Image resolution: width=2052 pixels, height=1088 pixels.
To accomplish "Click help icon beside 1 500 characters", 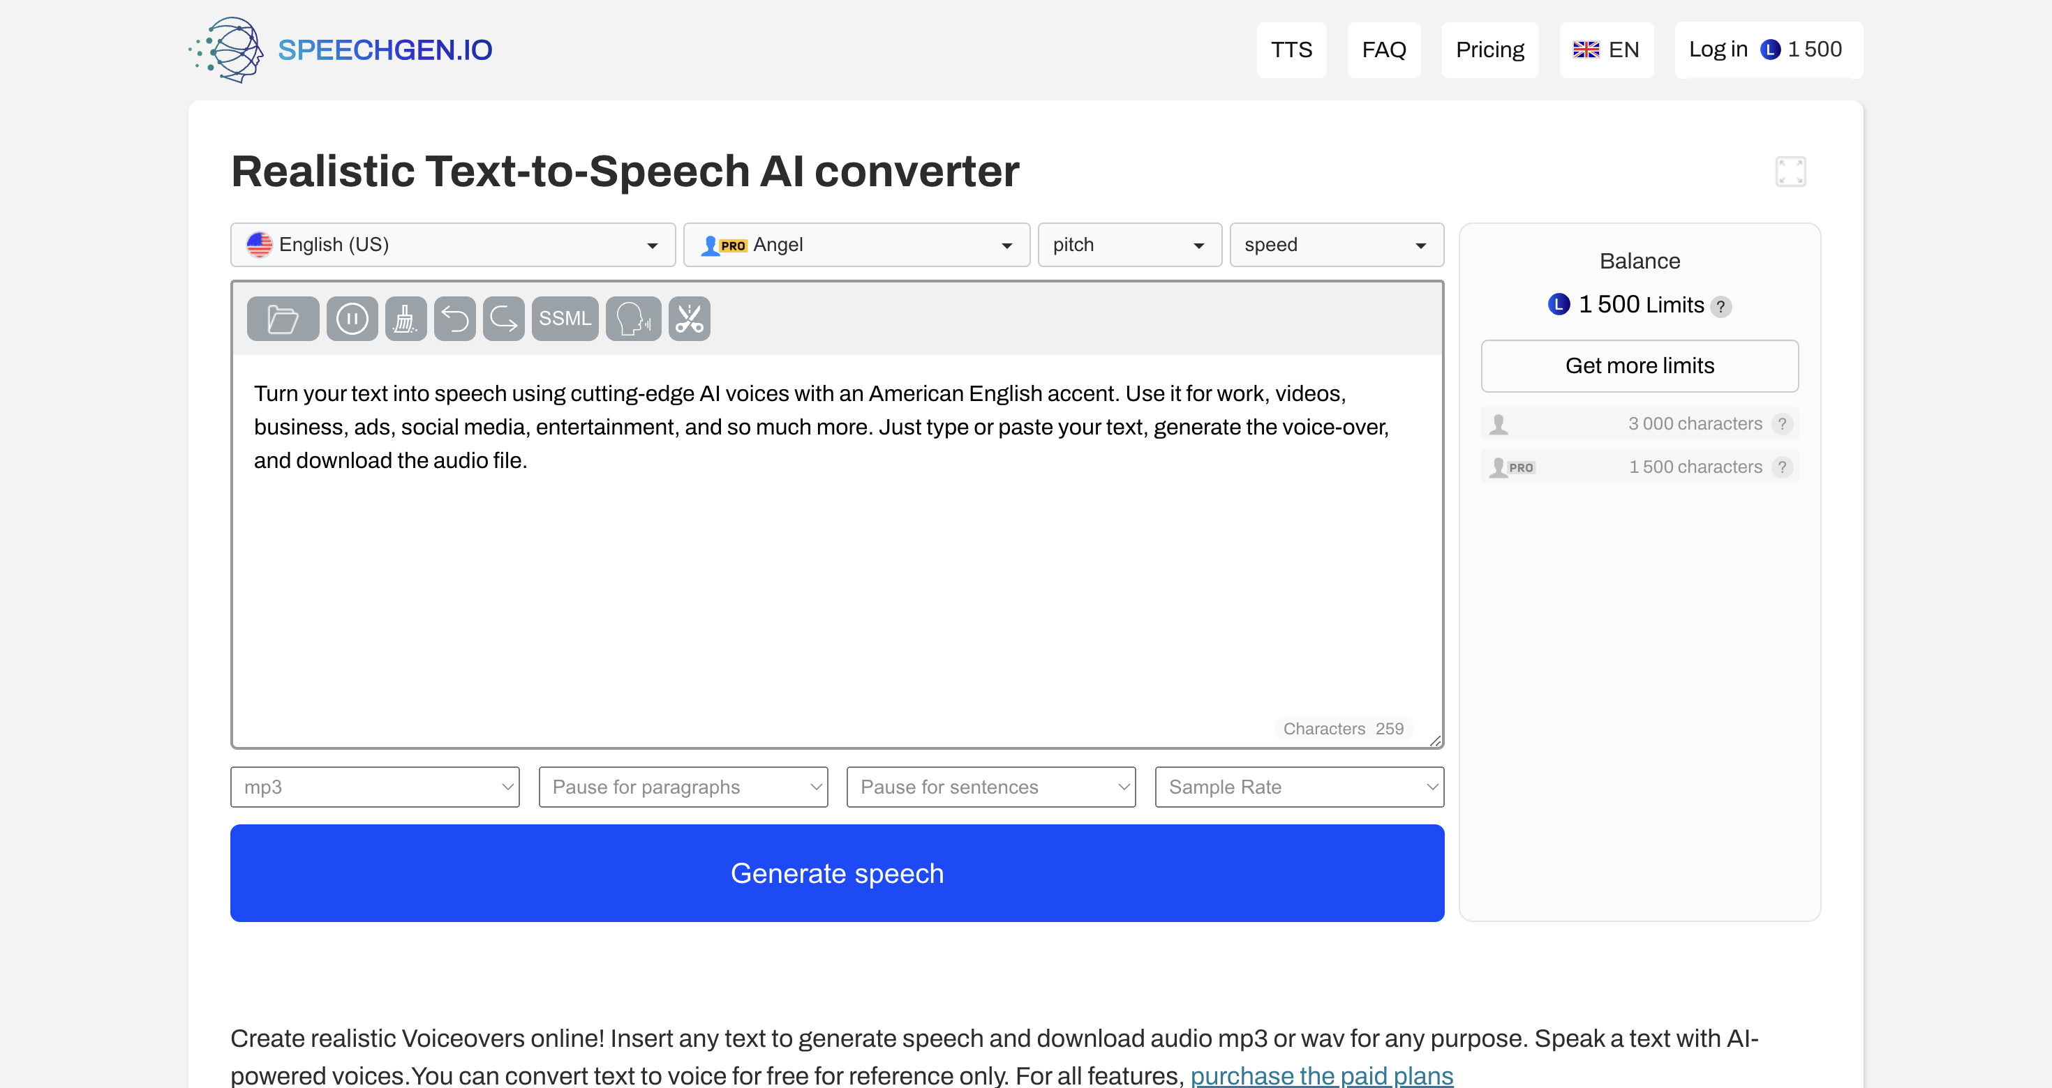I will tap(1783, 467).
